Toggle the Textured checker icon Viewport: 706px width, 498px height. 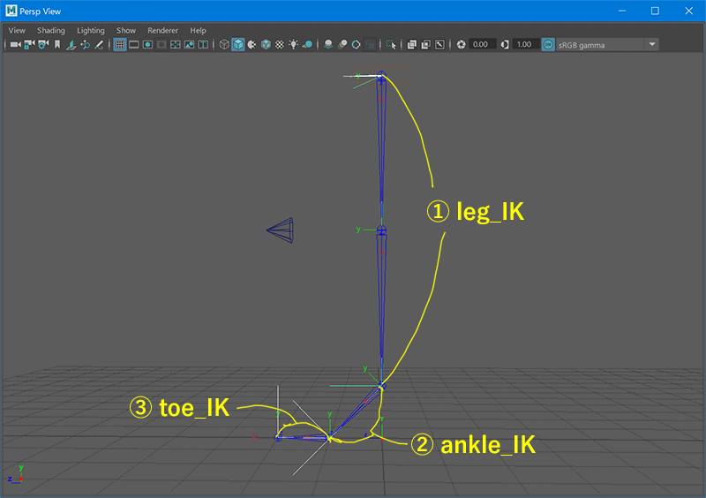click(x=280, y=45)
